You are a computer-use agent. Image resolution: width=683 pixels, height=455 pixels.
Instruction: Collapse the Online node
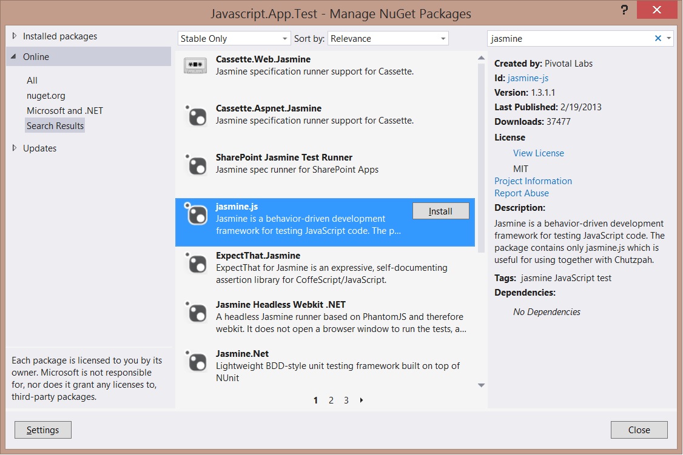click(x=13, y=56)
